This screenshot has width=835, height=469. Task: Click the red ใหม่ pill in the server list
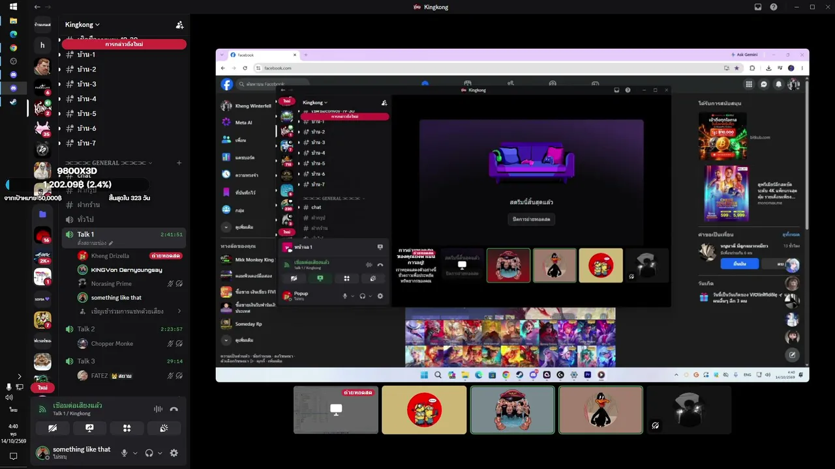42,387
